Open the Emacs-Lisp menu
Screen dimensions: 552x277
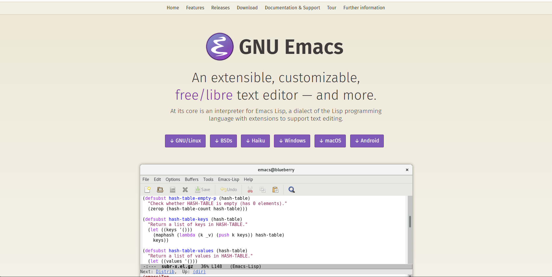[229, 179]
